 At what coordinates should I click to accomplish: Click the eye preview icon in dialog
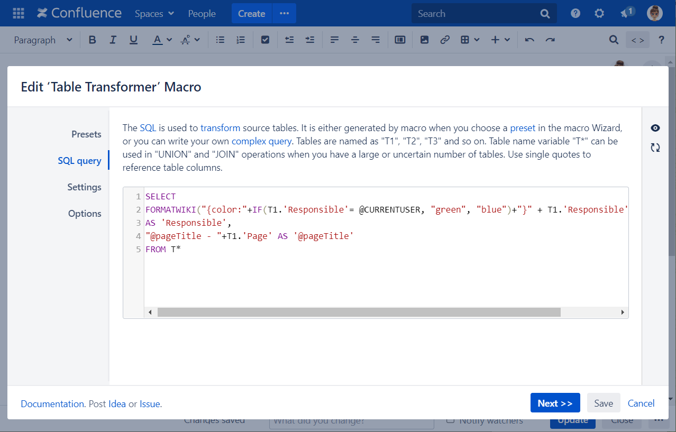655,128
